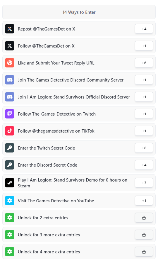Click lock button for 3 more extra entries

click(144, 235)
